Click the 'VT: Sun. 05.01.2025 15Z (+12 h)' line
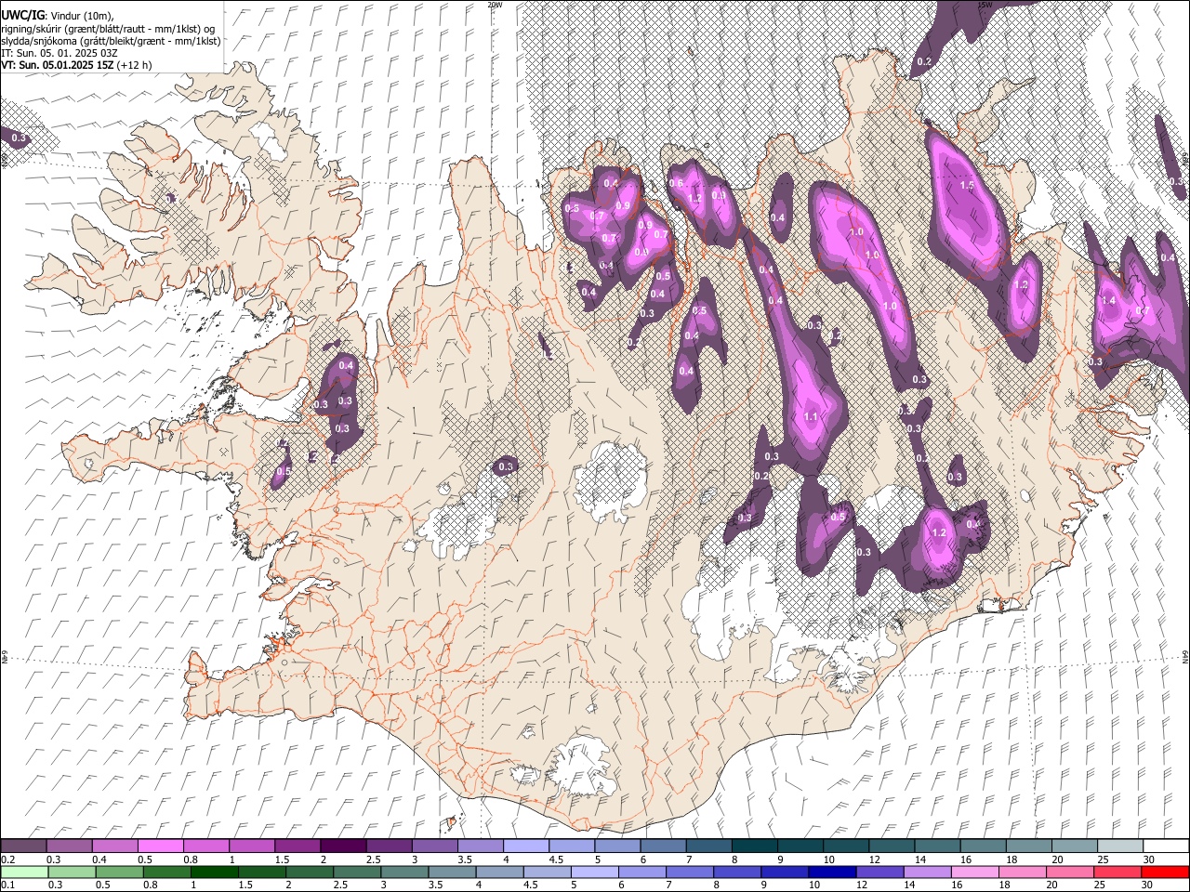Viewport: 1190px width, 892px height. [76, 65]
